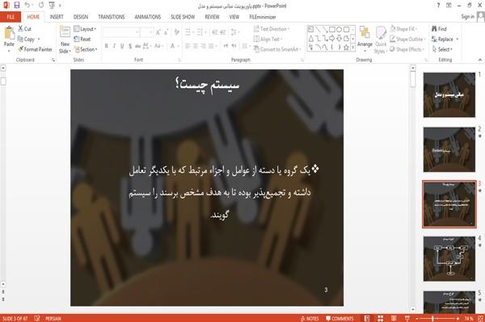Pick the star shape in the shapes gallery
Image resolution: width=485 pixels, height=322 pixels.
346,48
